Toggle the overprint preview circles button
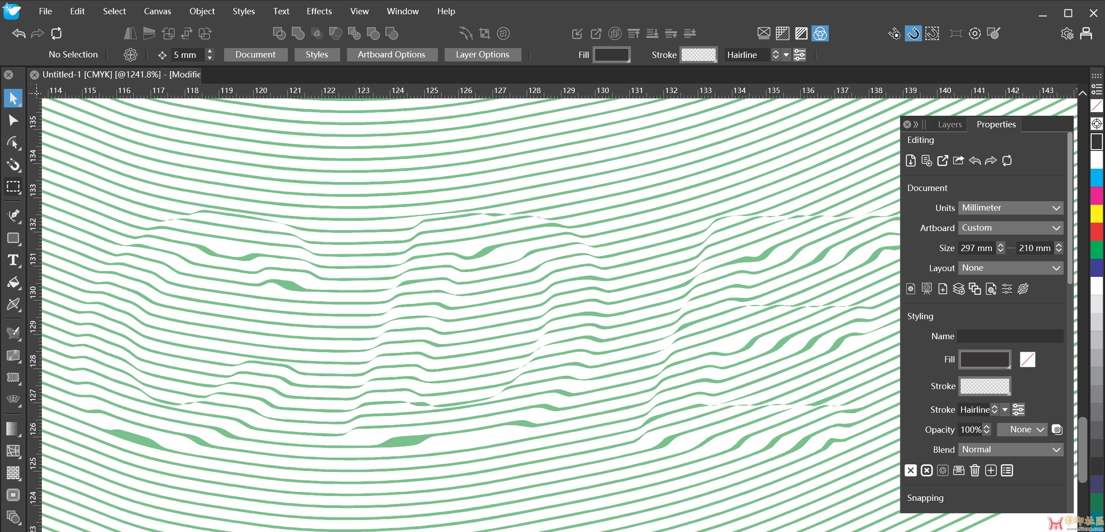The height and width of the screenshot is (532, 1105). [820, 33]
